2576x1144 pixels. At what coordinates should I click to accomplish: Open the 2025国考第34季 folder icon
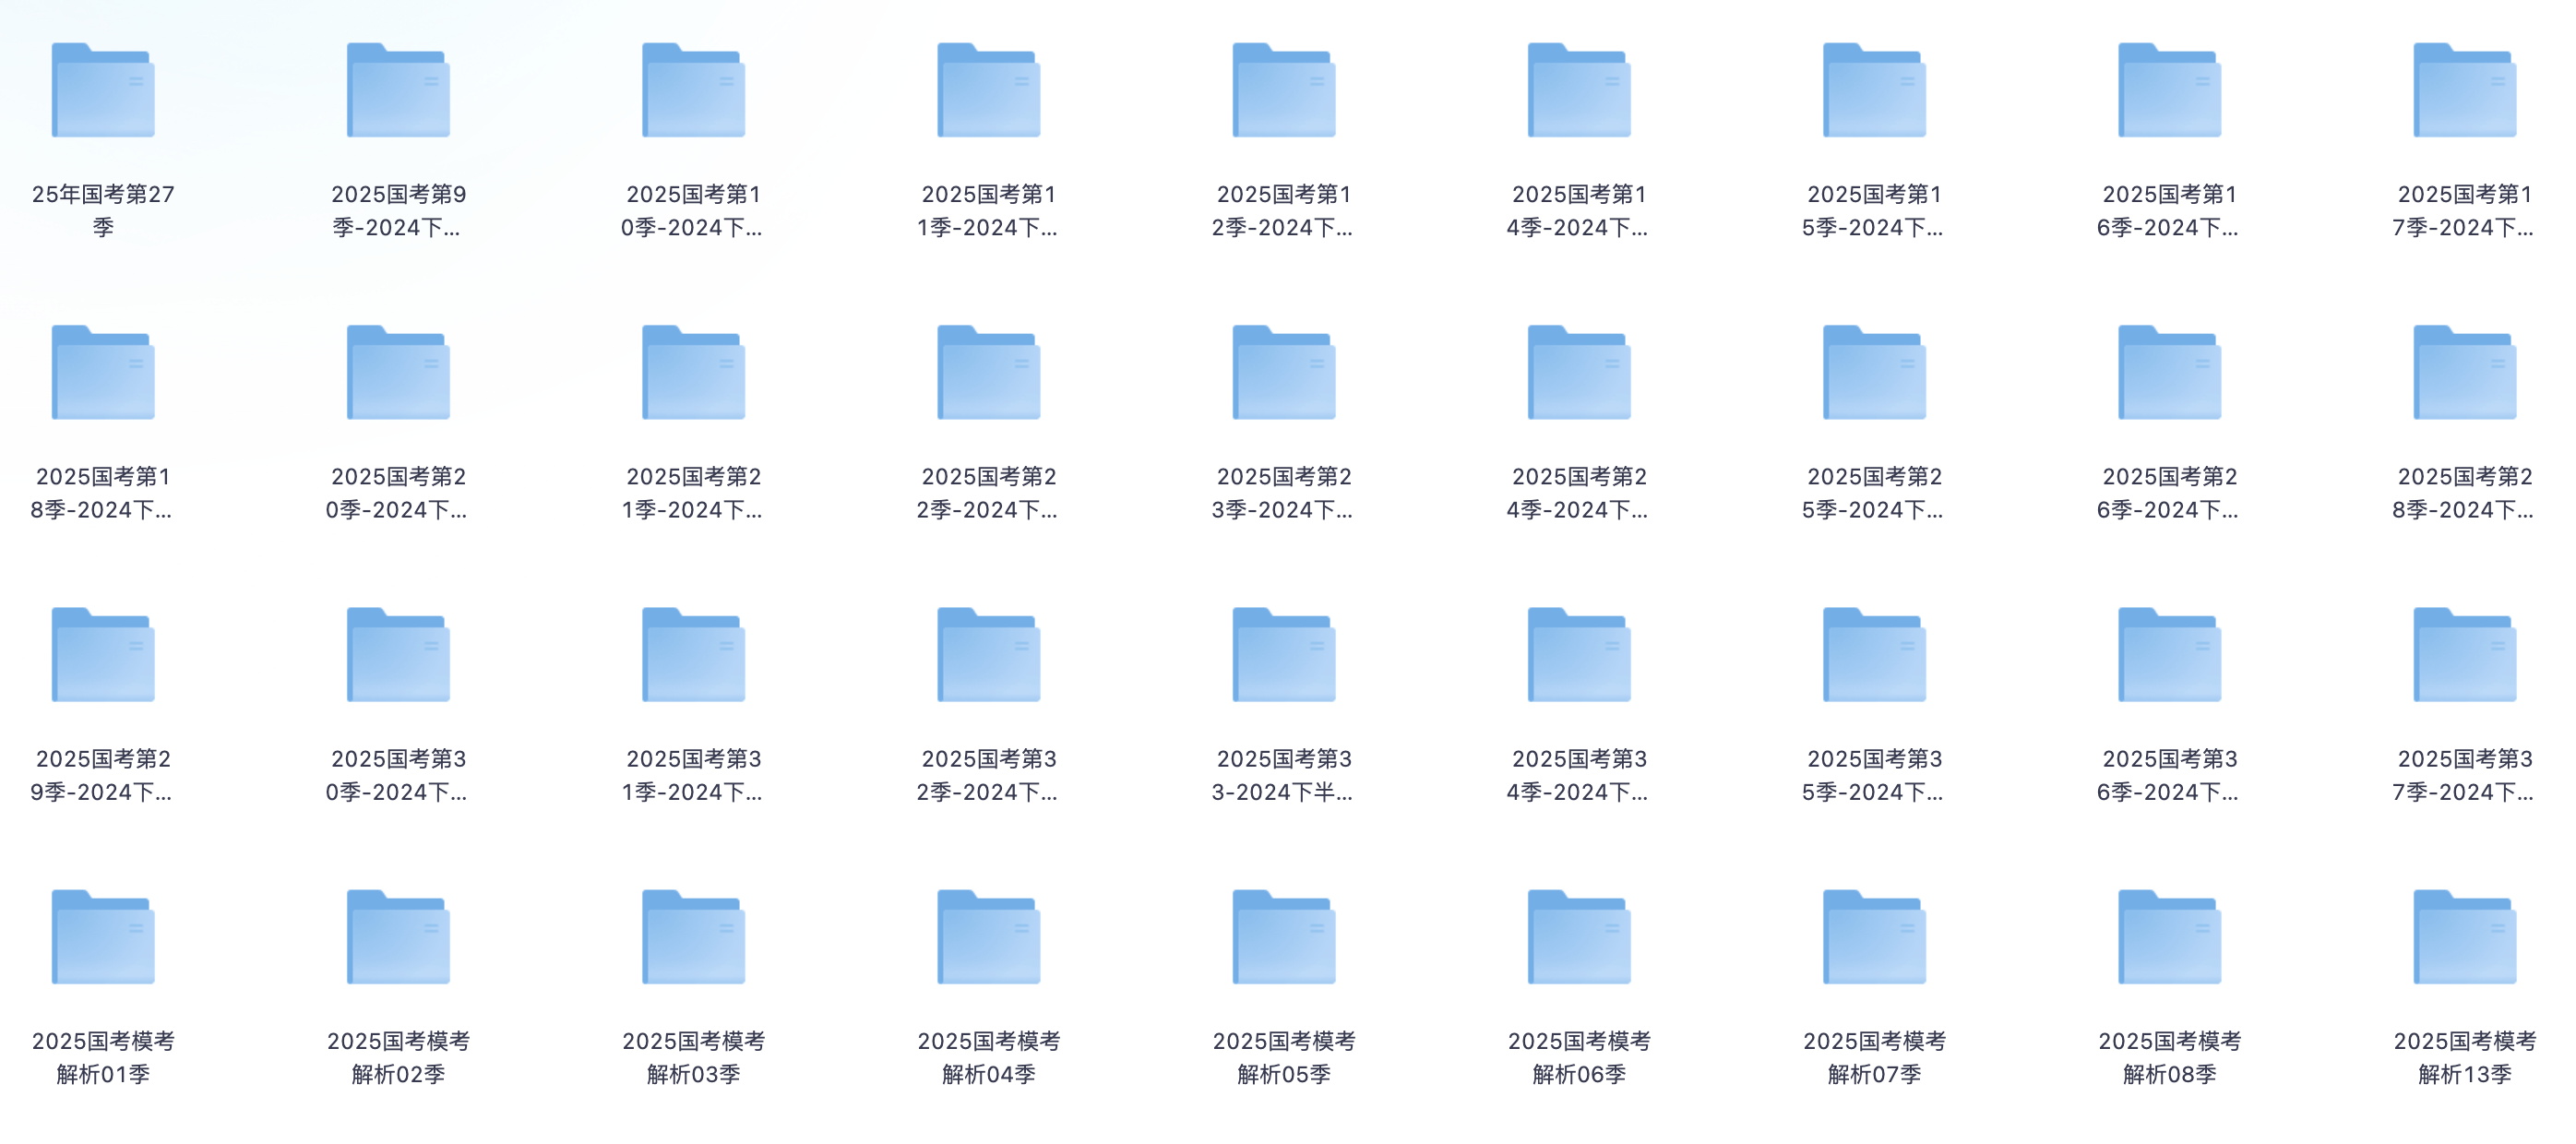[1579, 655]
